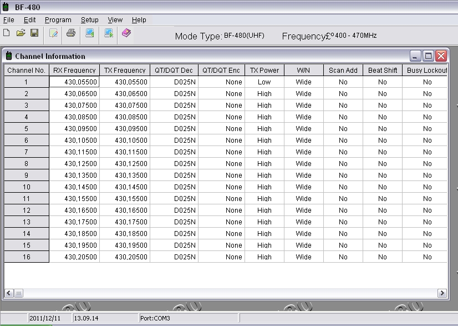The image size is (458, 326).
Task: Maximize the Channel Information window
Action: (x=428, y=56)
